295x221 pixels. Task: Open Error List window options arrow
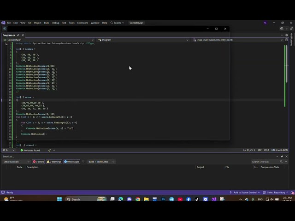click(277, 157)
